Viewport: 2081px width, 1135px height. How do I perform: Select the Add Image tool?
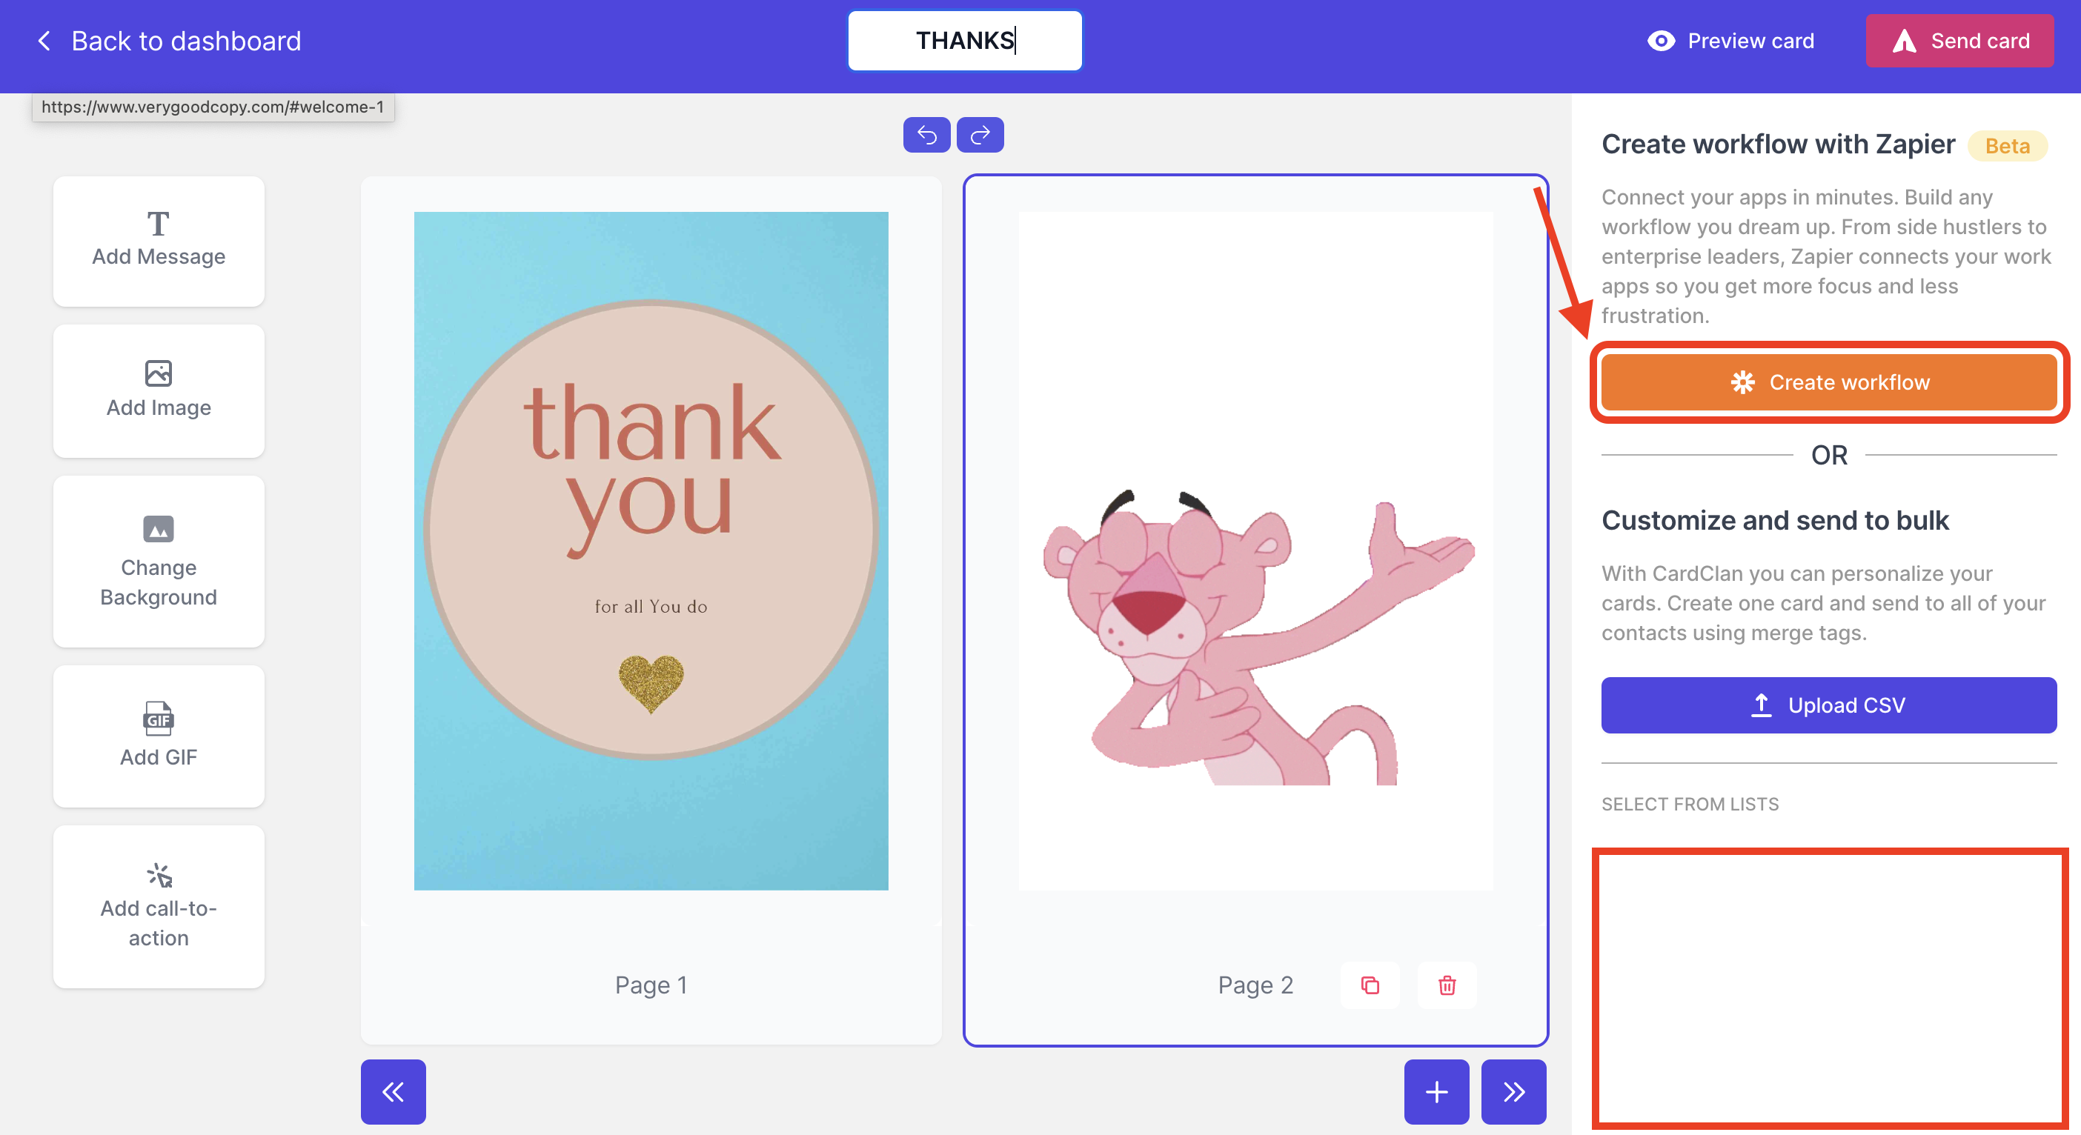coord(159,390)
